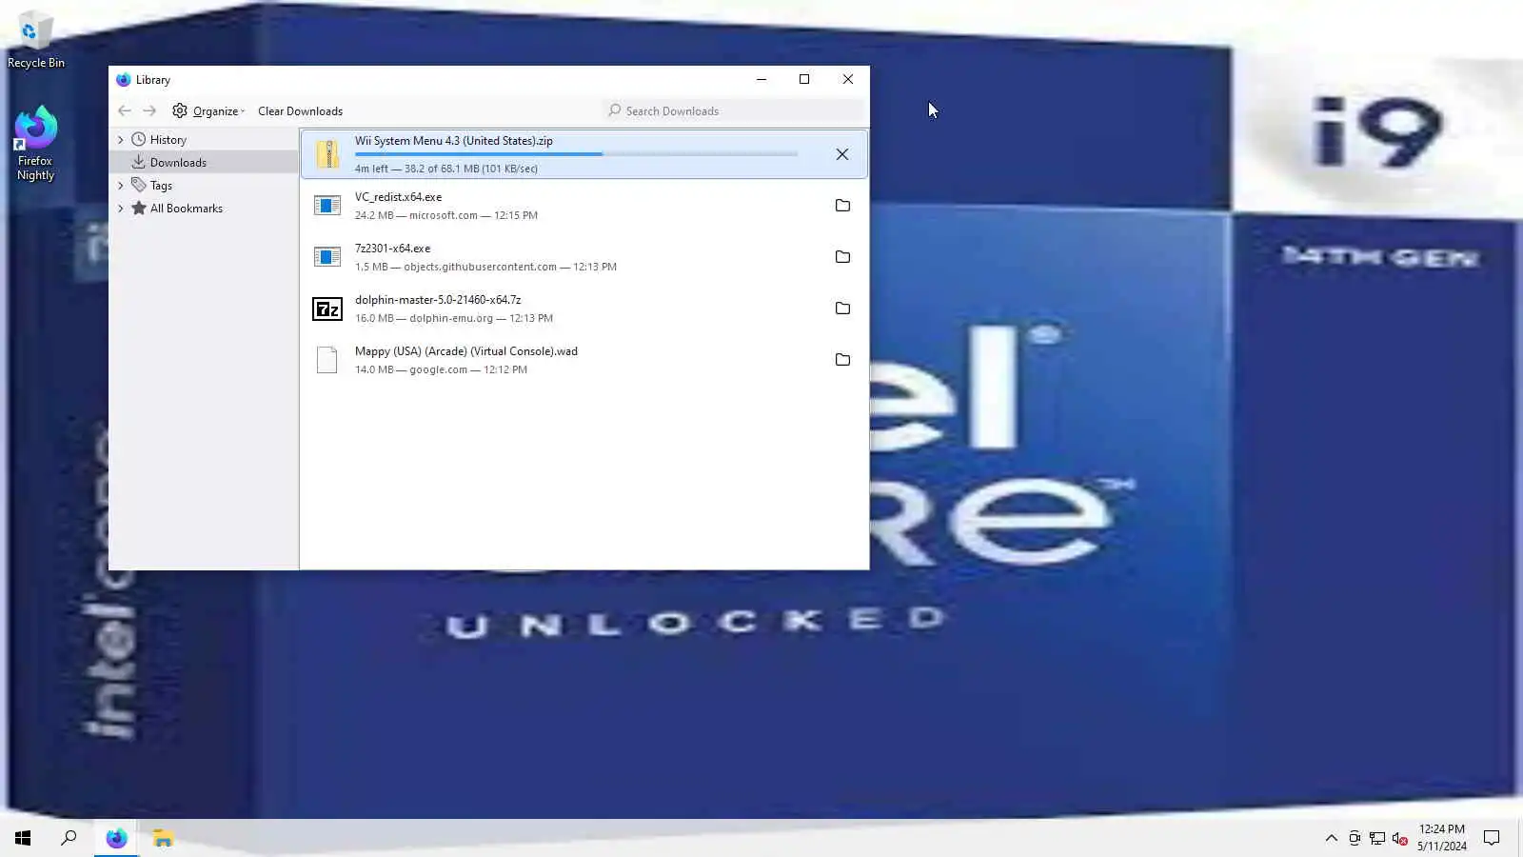Image resolution: width=1523 pixels, height=857 pixels.
Task: Clear Downloads list
Action: (300, 111)
